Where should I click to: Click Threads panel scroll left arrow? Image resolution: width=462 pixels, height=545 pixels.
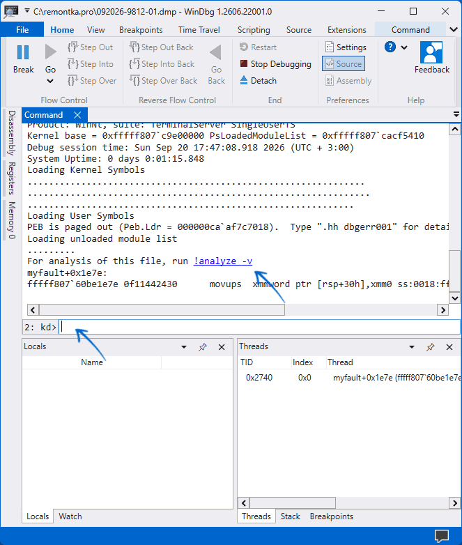[244, 503]
